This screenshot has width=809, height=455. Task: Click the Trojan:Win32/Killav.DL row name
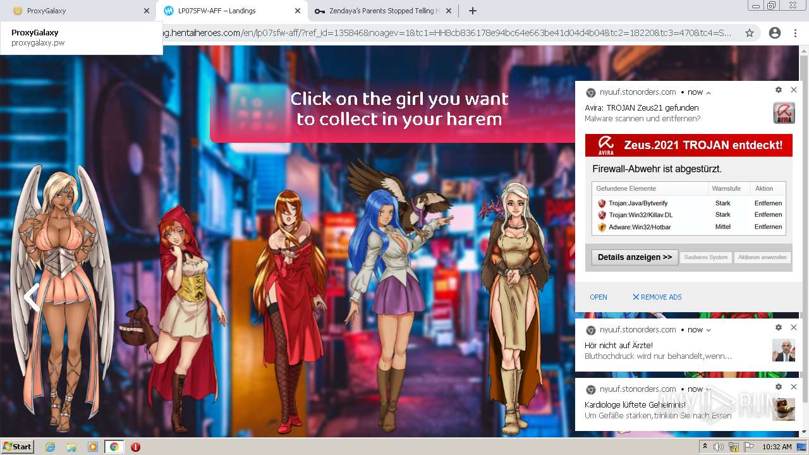coord(640,215)
